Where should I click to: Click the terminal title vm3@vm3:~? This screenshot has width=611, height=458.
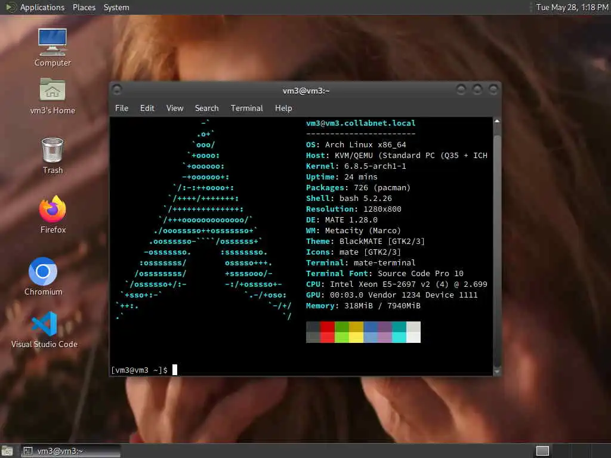pyautogui.click(x=306, y=91)
